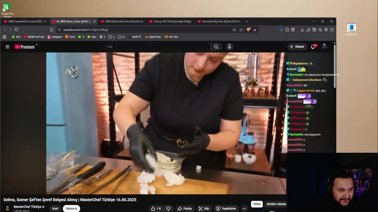378x212 pixels.
Task: Open Google Play Games desktop icon
Action: [7, 10]
